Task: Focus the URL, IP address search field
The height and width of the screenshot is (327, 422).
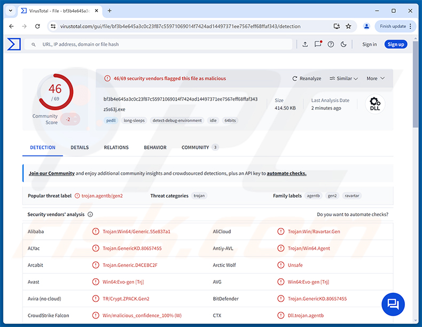Action: pos(158,44)
